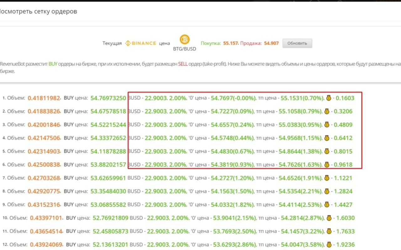This screenshot has width=401, height=250.
Task: Click volume 0.42147506 in row 4
Action: (x=44, y=138)
